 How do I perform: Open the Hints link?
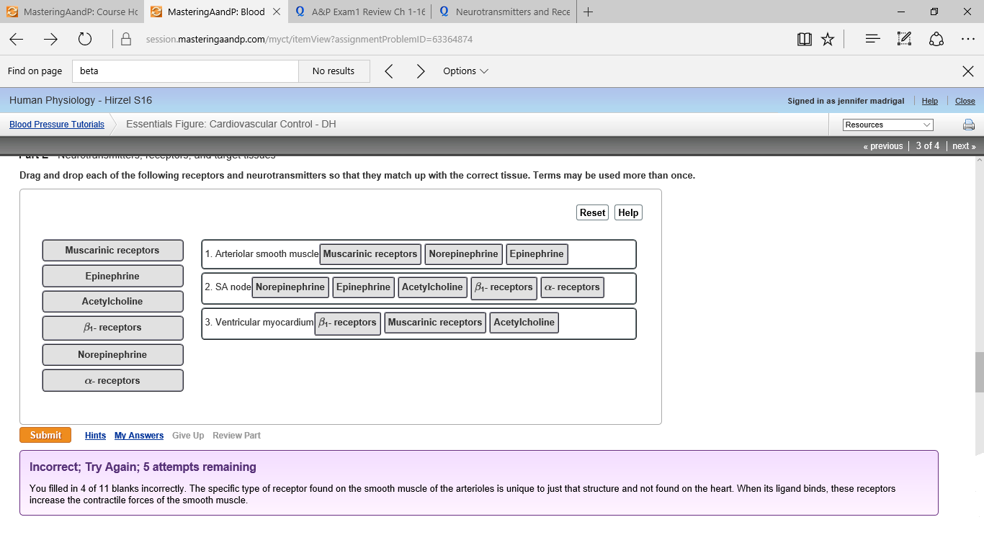95,436
